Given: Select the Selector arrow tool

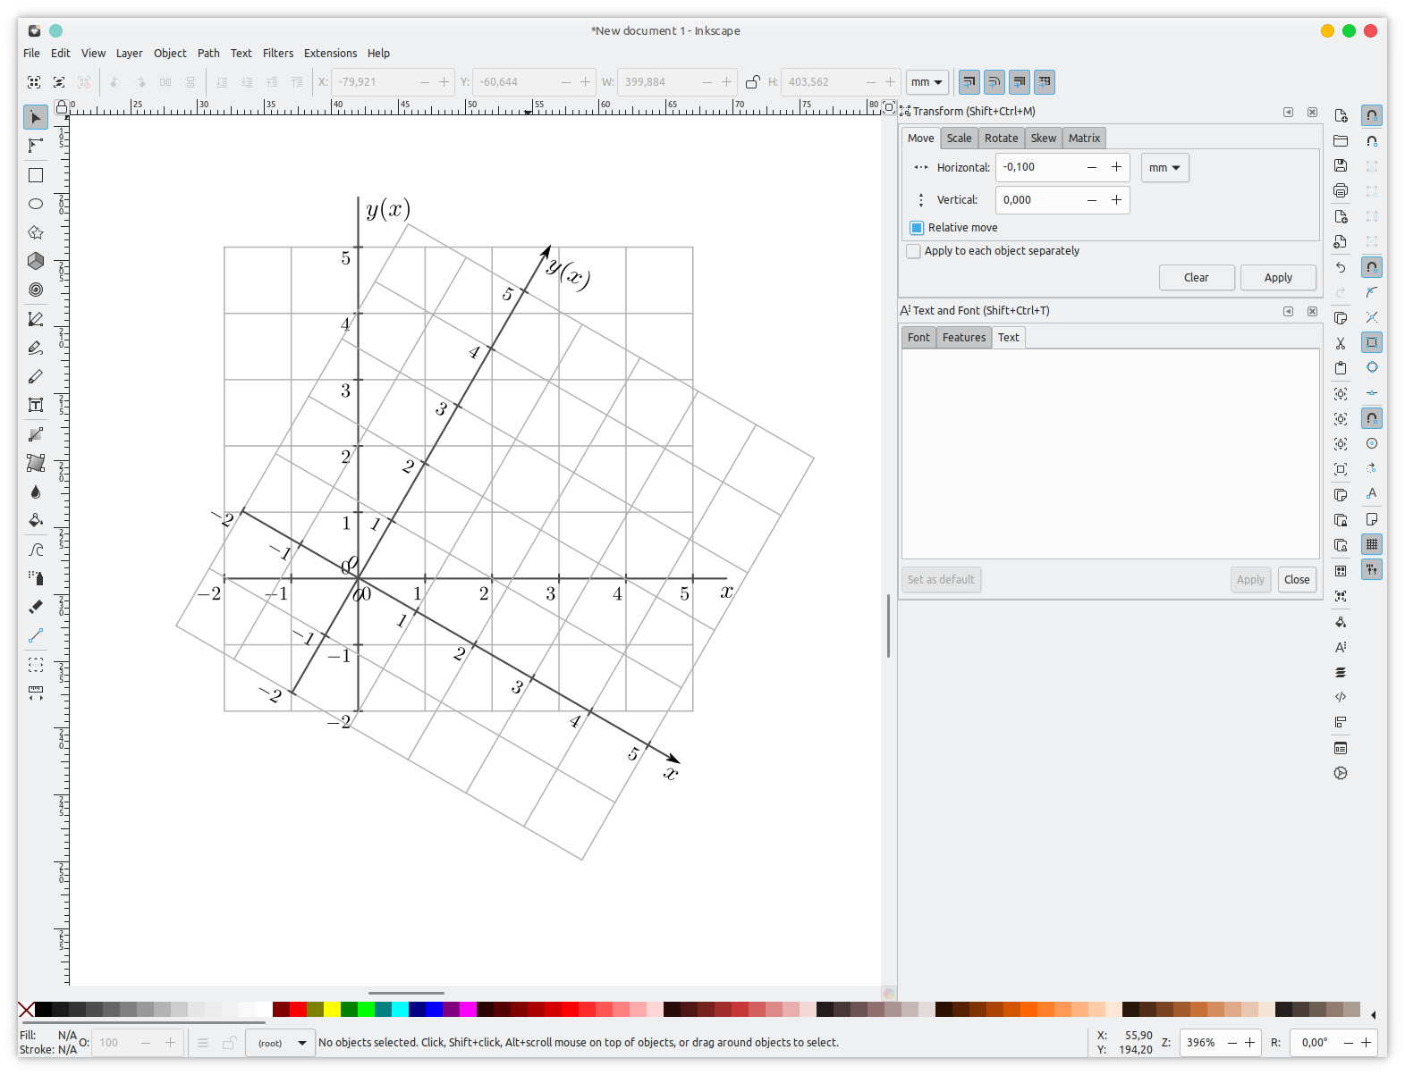Looking at the screenshot, I should [36, 117].
